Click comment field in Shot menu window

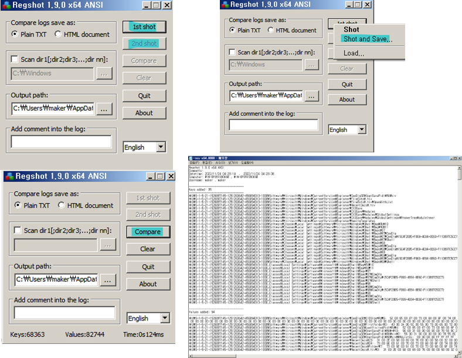273,125
